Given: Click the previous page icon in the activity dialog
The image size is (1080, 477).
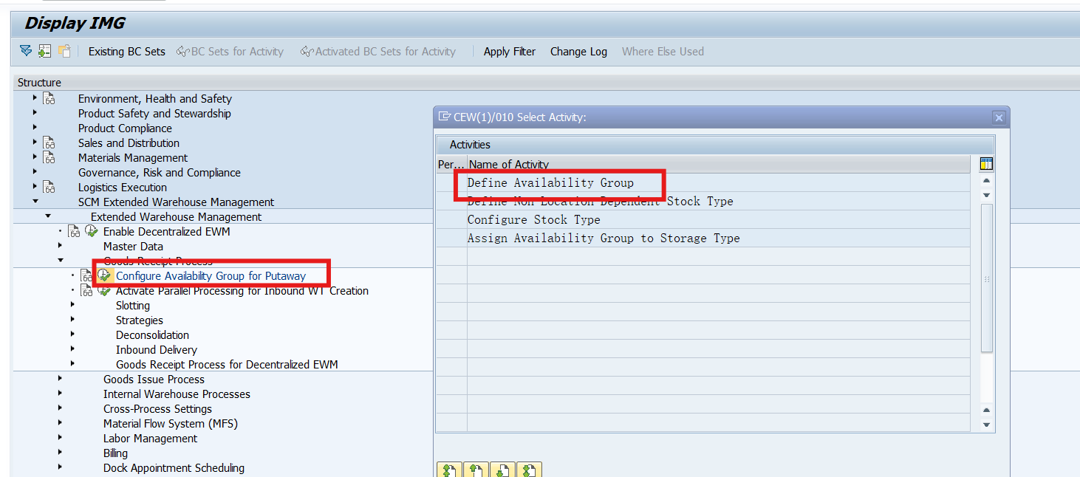Looking at the screenshot, I should (476, 469).
